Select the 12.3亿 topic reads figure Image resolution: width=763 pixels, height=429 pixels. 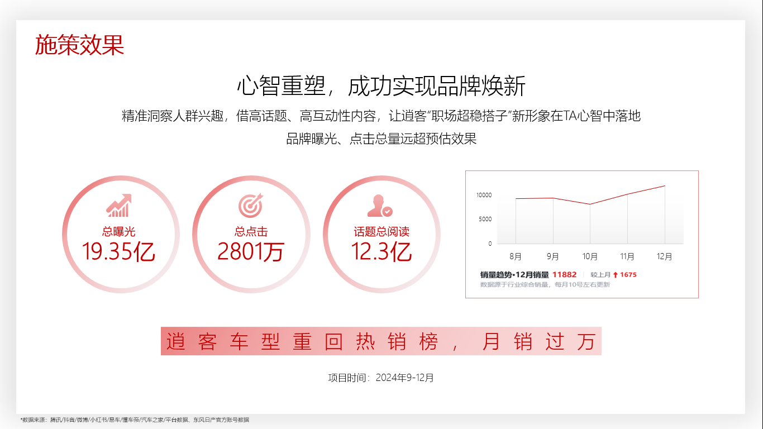click(x=381, y=252)
